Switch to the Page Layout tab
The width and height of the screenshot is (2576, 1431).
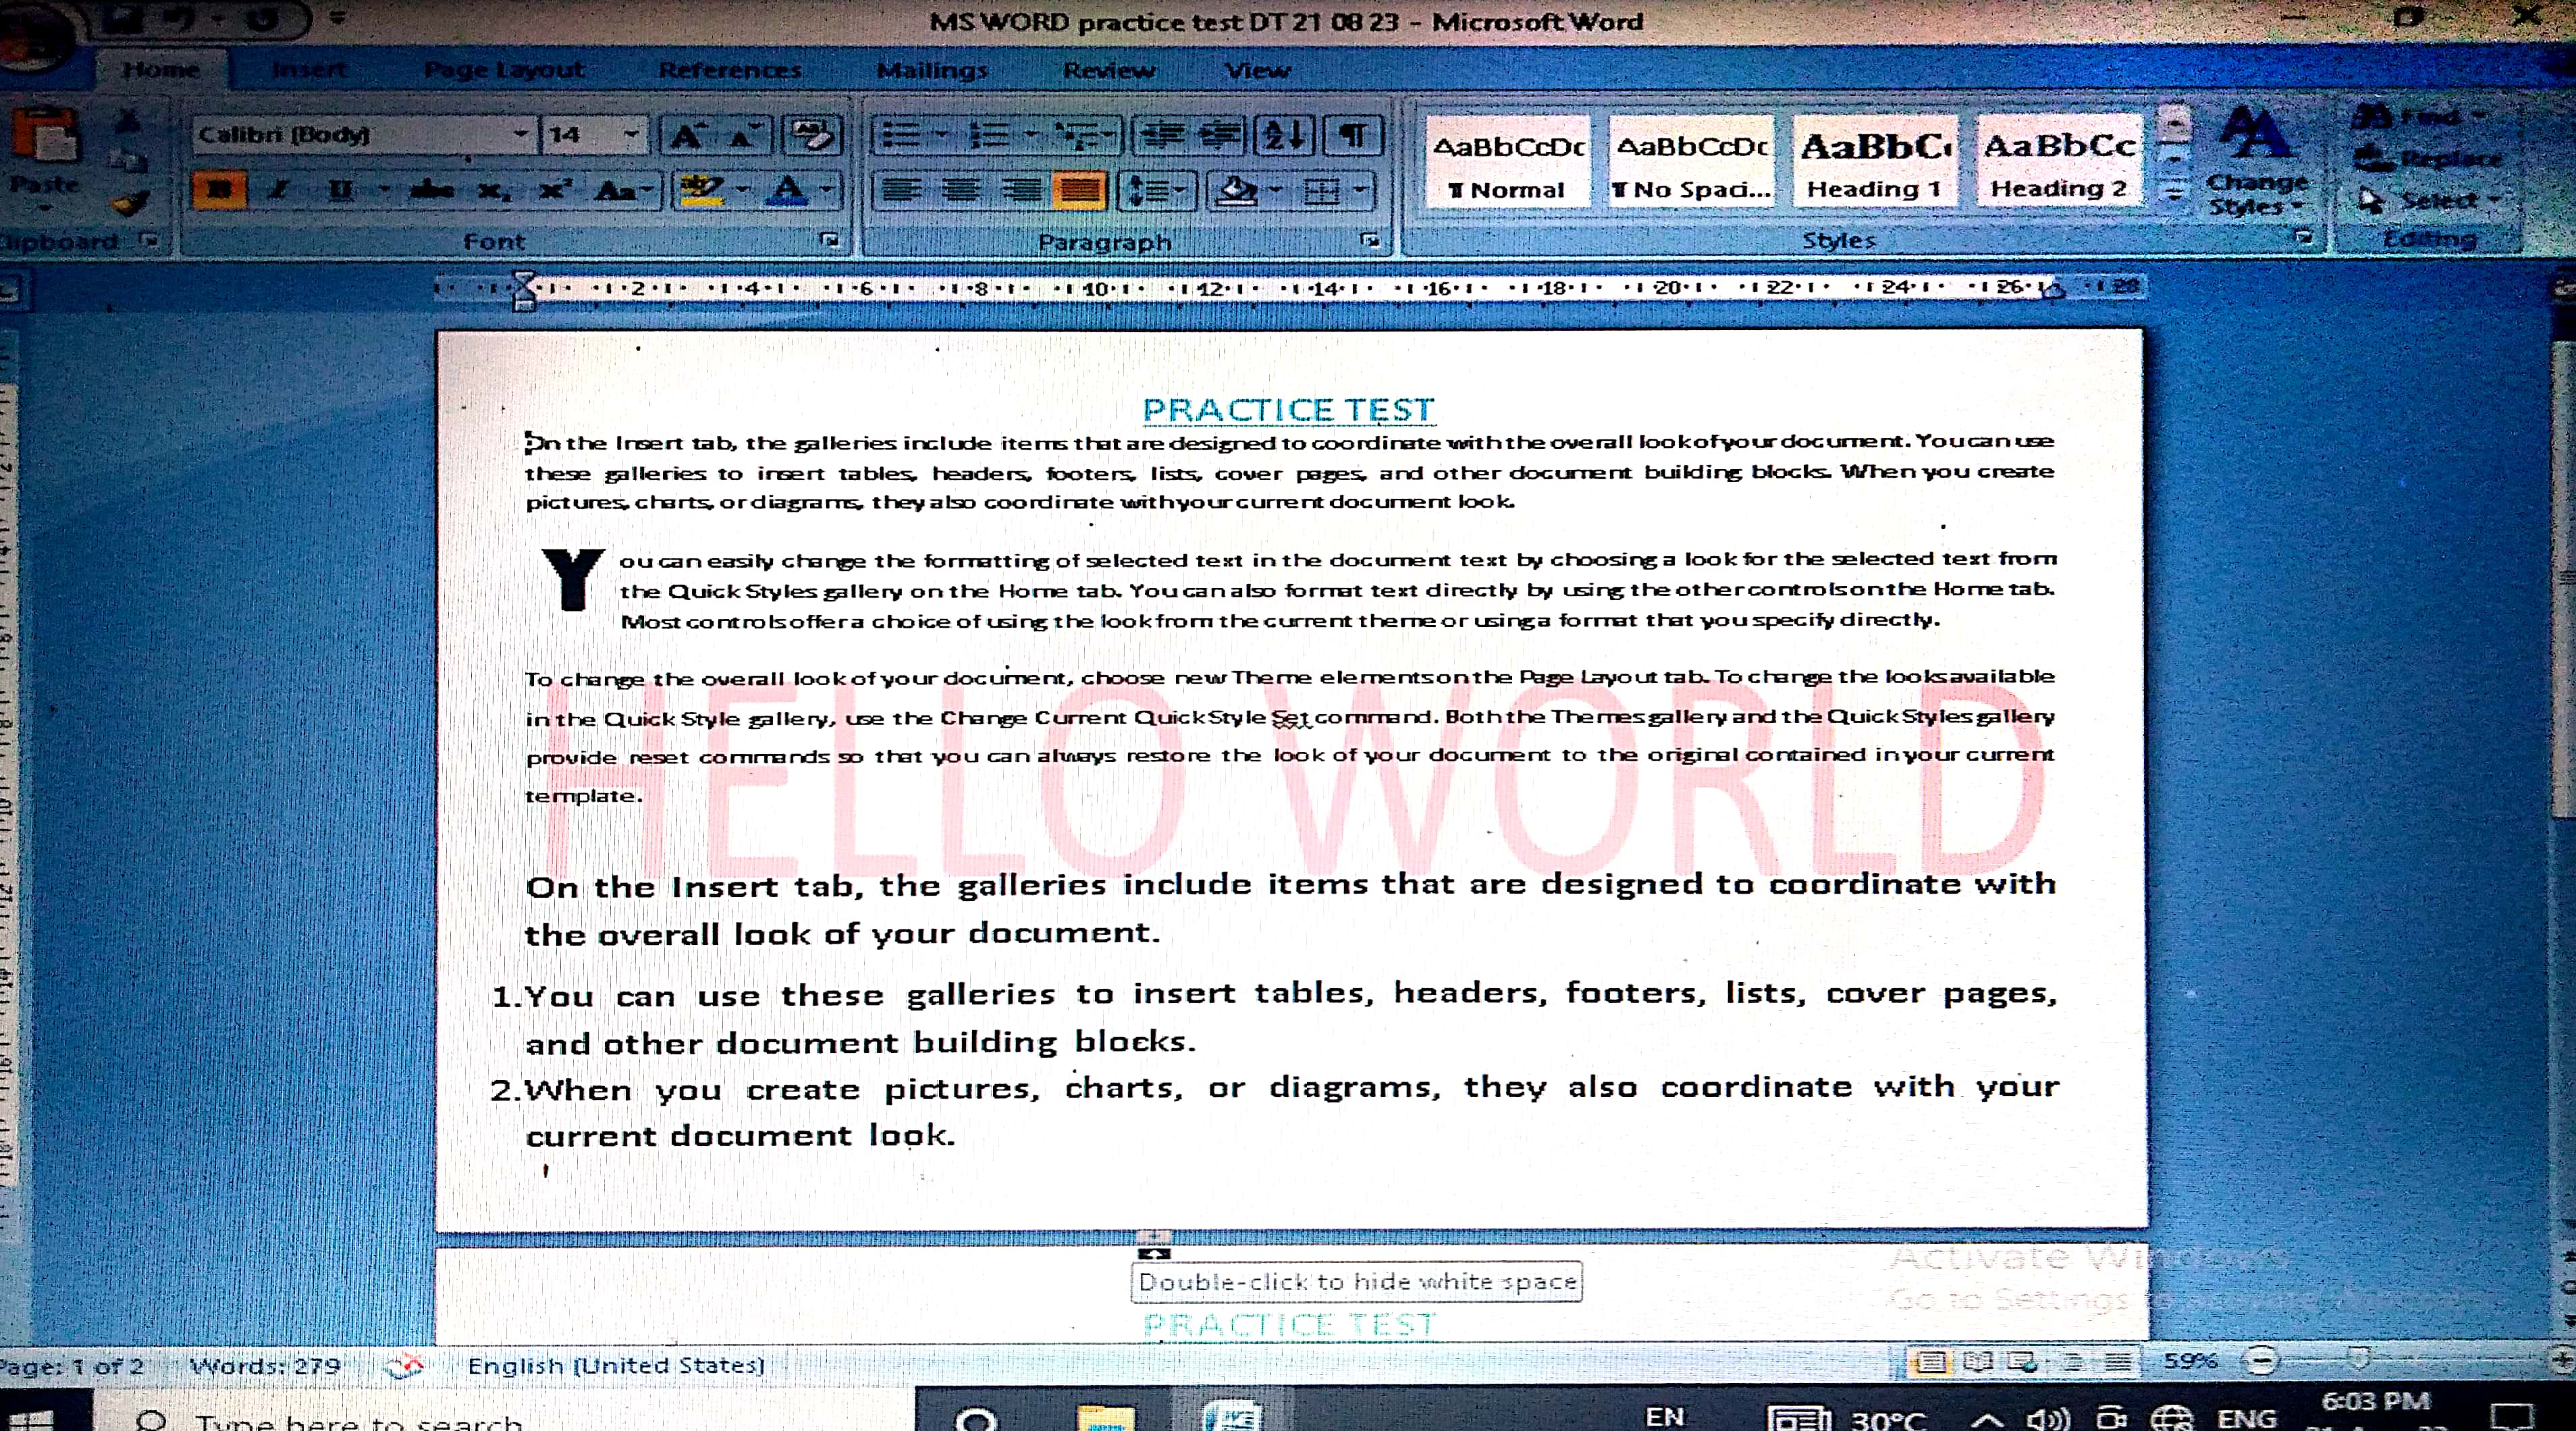pyautogui.click(x=503, y=70)
